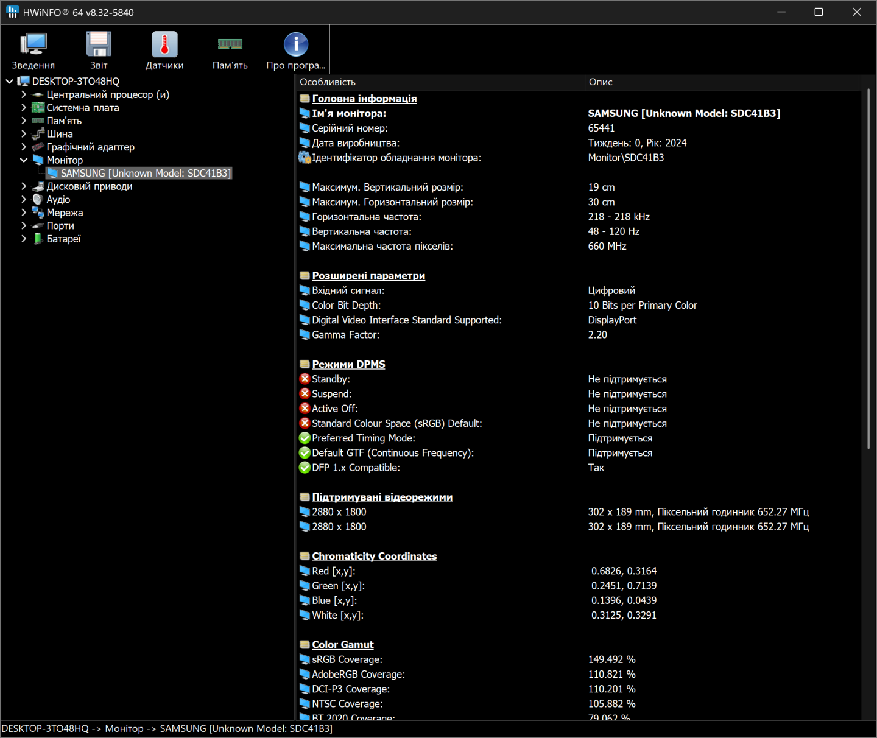The height and width of the screenshot is (738, 877).
Task: Click the Режими DPMS section heading
Action: tap(348, 364)
